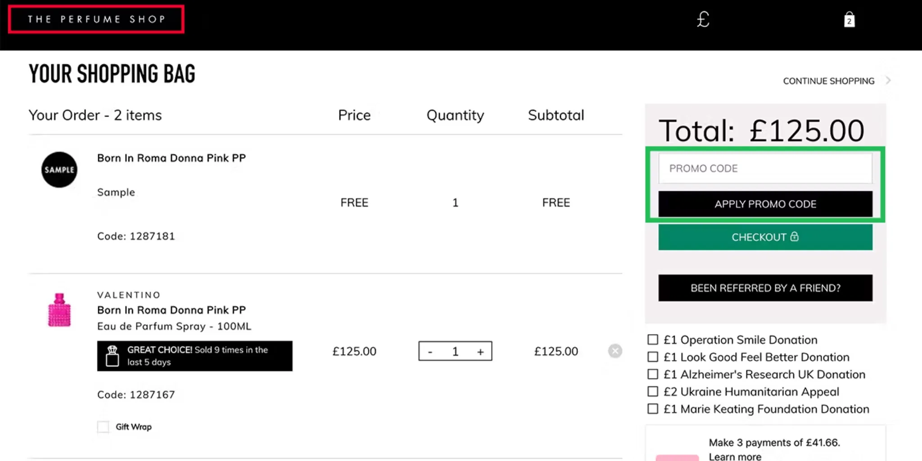Open the pound currency selector
Screen dimensions: 922x461
[703, 19]
